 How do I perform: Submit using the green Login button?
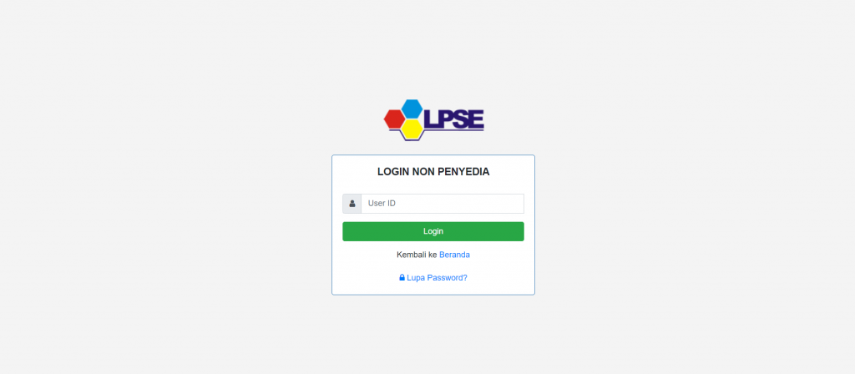click(433, 231)
